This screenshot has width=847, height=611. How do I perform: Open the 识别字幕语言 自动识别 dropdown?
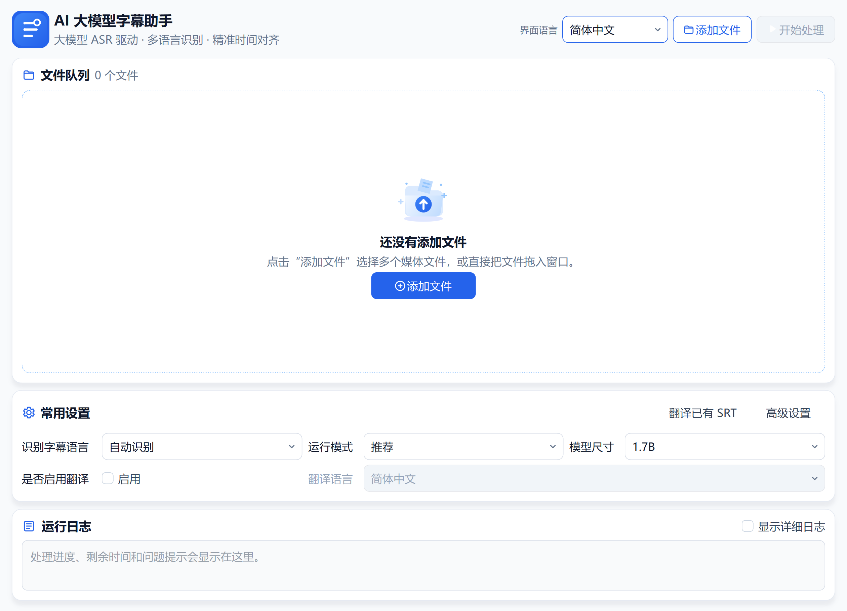[x=202, y=446]
